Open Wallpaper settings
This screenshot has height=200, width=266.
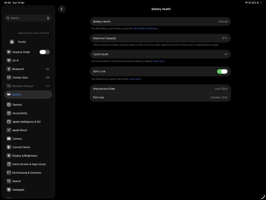[28, 190]
